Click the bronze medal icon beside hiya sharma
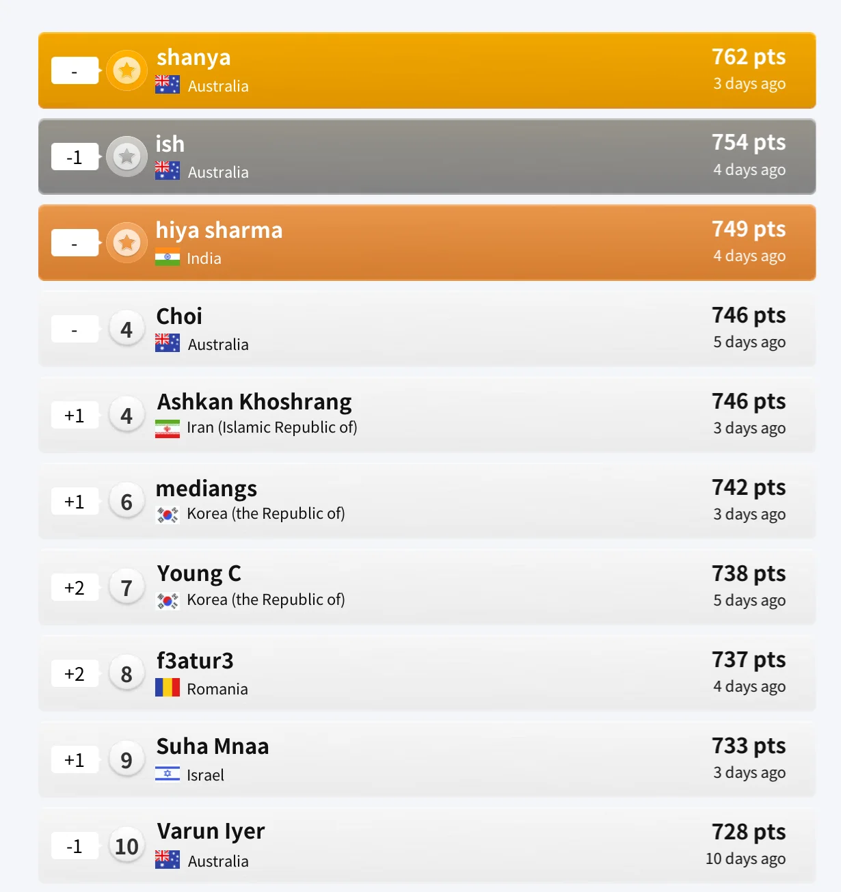841x892 pixels. click(126, 243)
